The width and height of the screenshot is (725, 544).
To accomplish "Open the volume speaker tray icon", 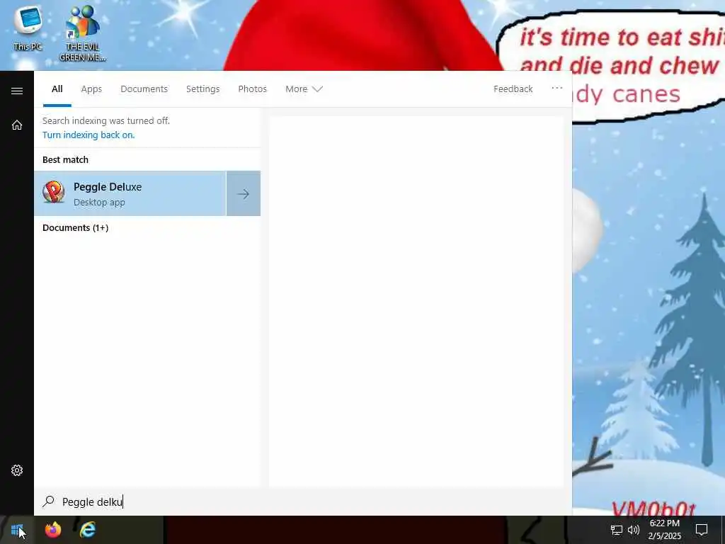I will click(634, 530).
